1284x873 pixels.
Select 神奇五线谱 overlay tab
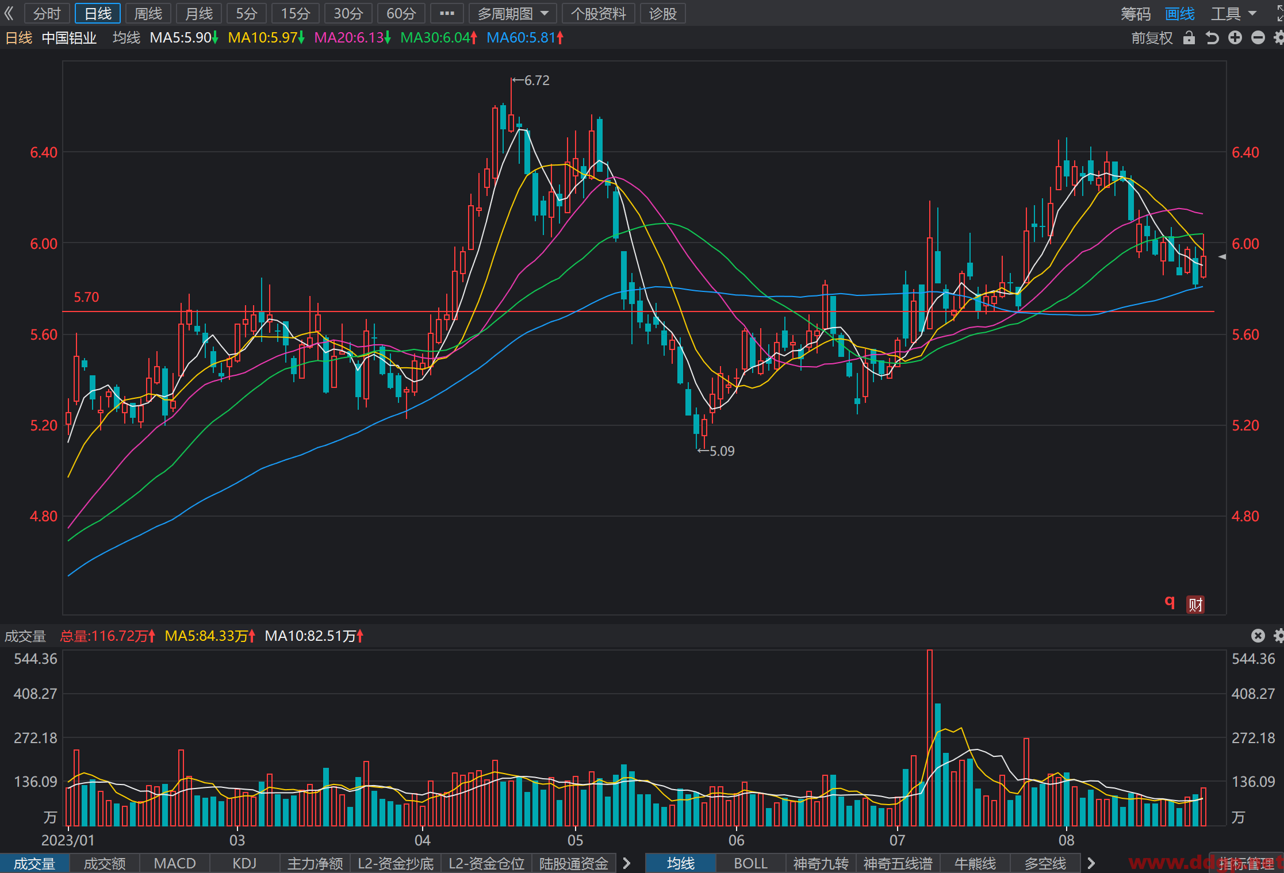[x=898, y=863]
